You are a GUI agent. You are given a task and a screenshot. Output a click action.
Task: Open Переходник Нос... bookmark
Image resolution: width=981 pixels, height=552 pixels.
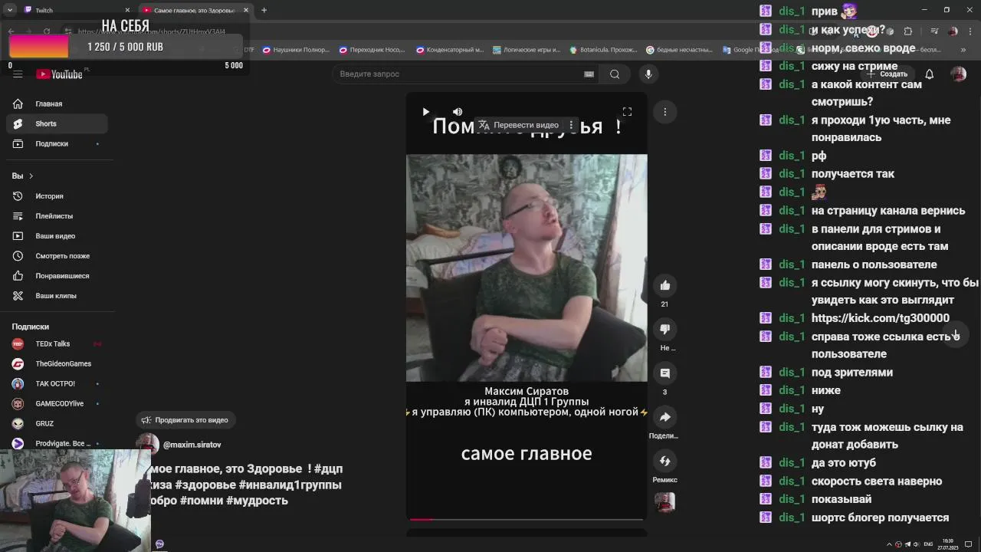372,50
